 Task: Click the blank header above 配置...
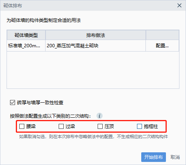(162, 35)
